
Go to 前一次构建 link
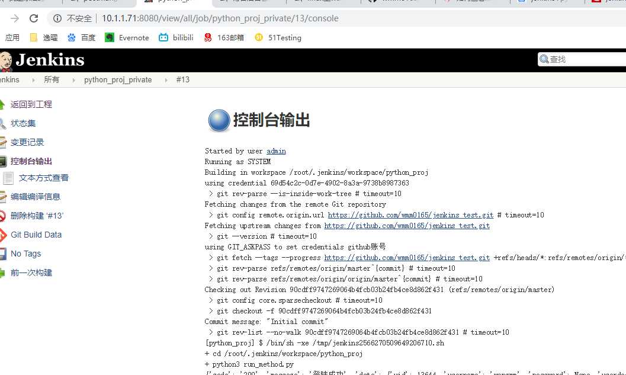[31, 273]
